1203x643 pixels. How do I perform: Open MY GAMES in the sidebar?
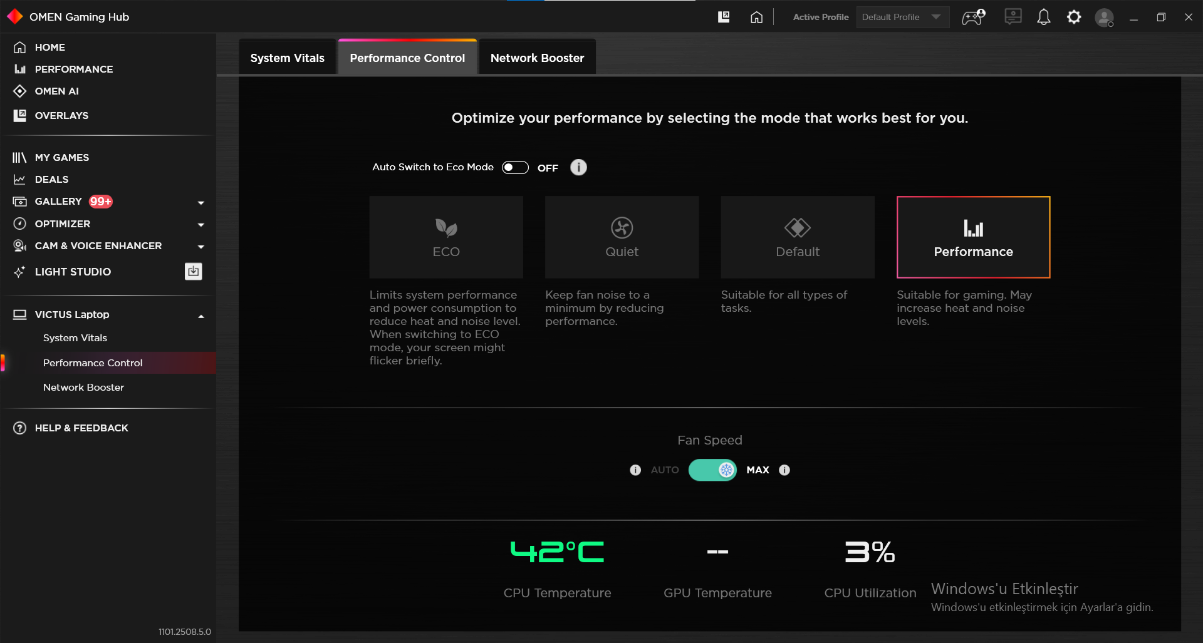[x=62, y=157]
